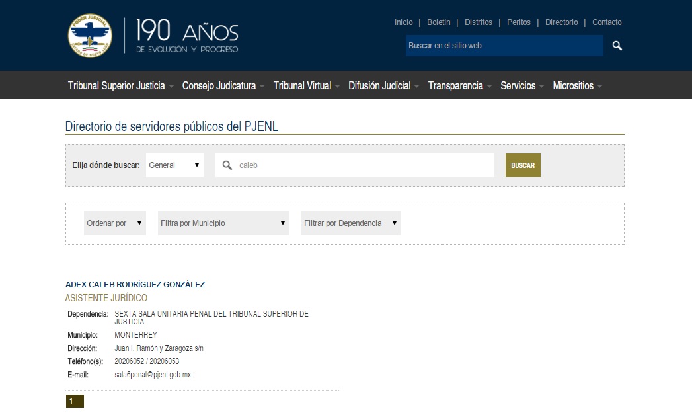Screen dimensions: 692x415
Task: Expand the Tribunal Virtual menu
Action: pyautogui.click(x=306, y=86)
